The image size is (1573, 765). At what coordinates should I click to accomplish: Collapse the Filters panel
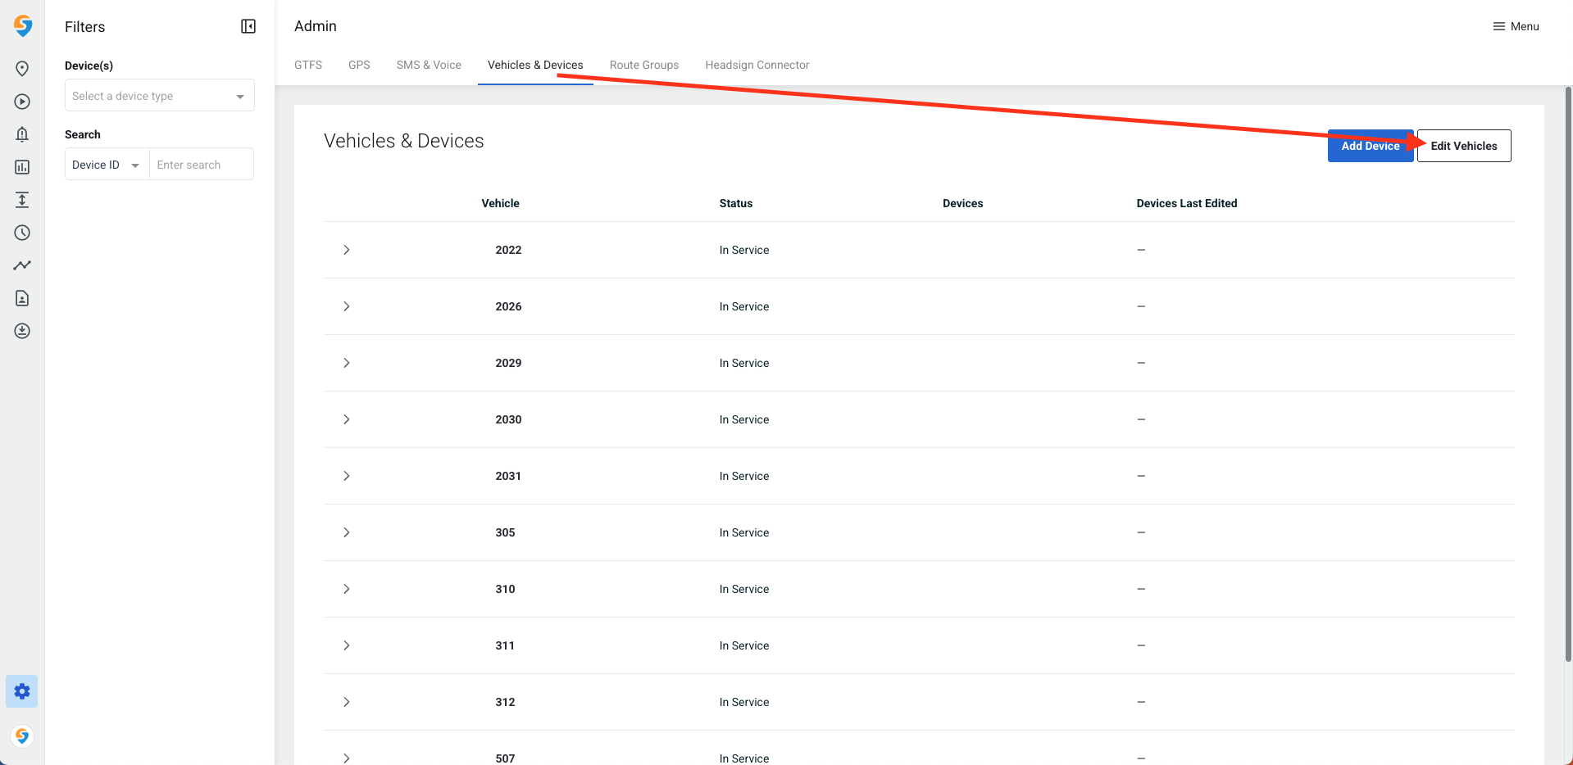[248, 26]
